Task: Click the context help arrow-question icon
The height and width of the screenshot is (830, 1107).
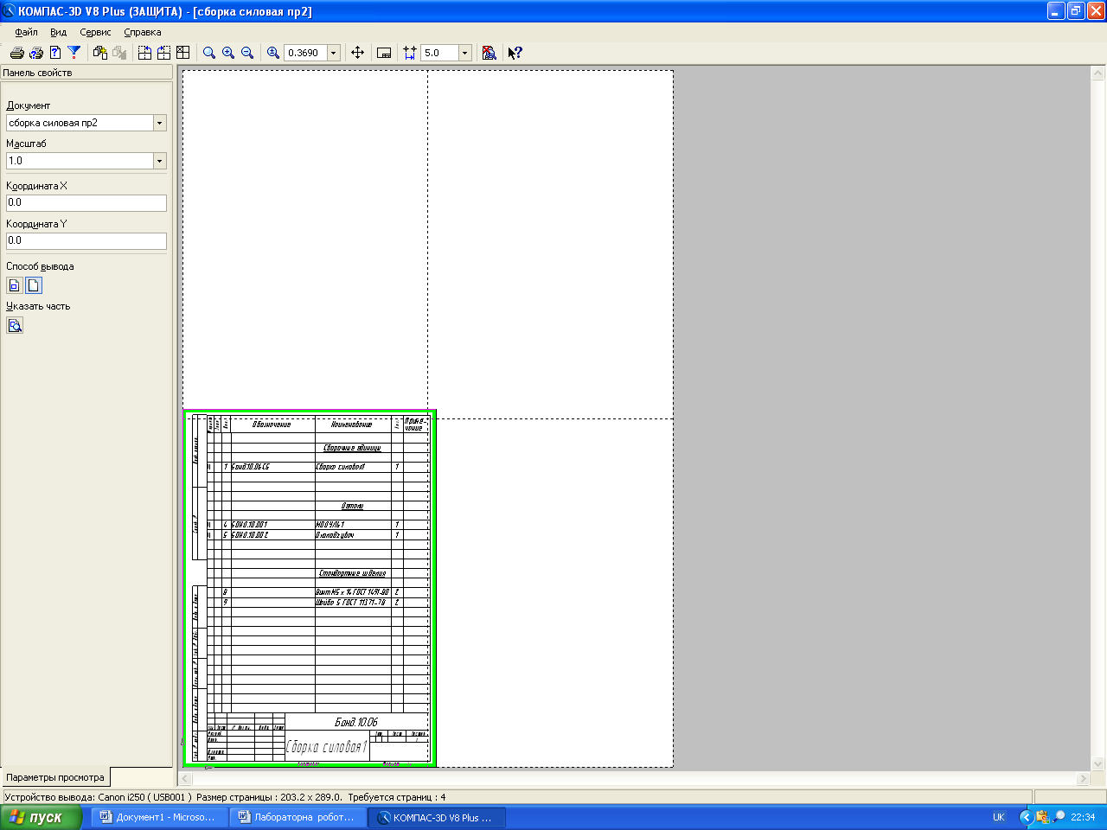Action: click(x=515, y=53)
